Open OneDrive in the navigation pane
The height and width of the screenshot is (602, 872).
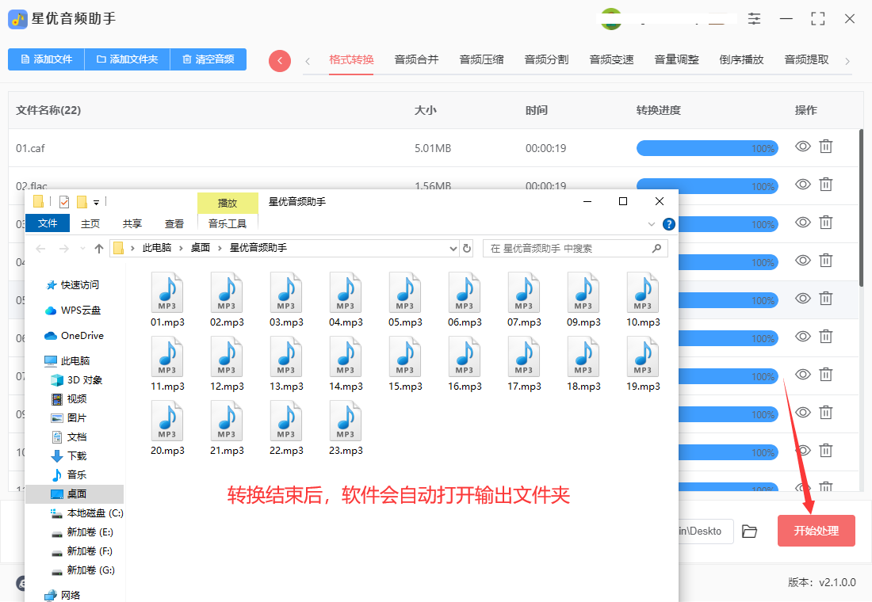point(75,336)
